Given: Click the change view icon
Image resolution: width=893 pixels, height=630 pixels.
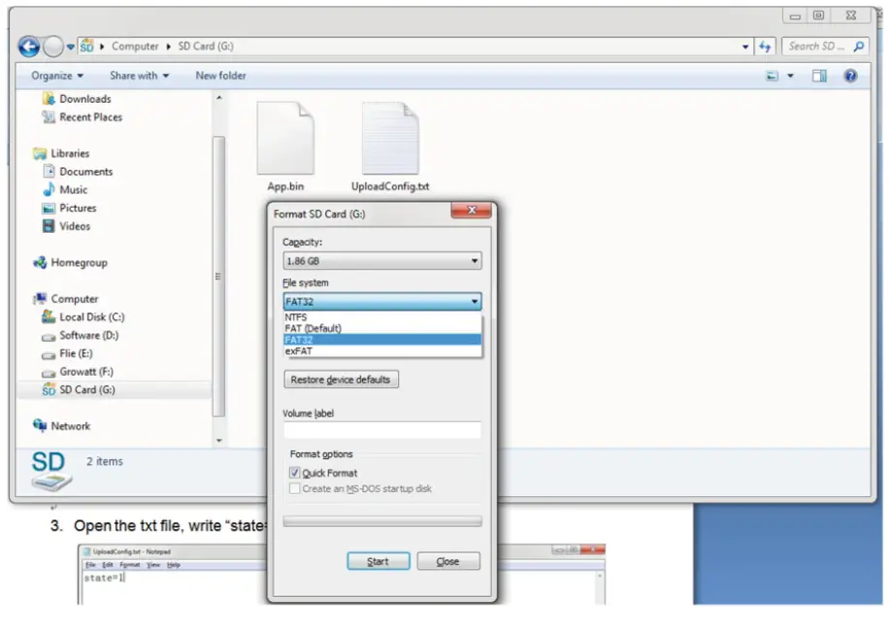Looking at the screenshot, I should coord(772,75).
